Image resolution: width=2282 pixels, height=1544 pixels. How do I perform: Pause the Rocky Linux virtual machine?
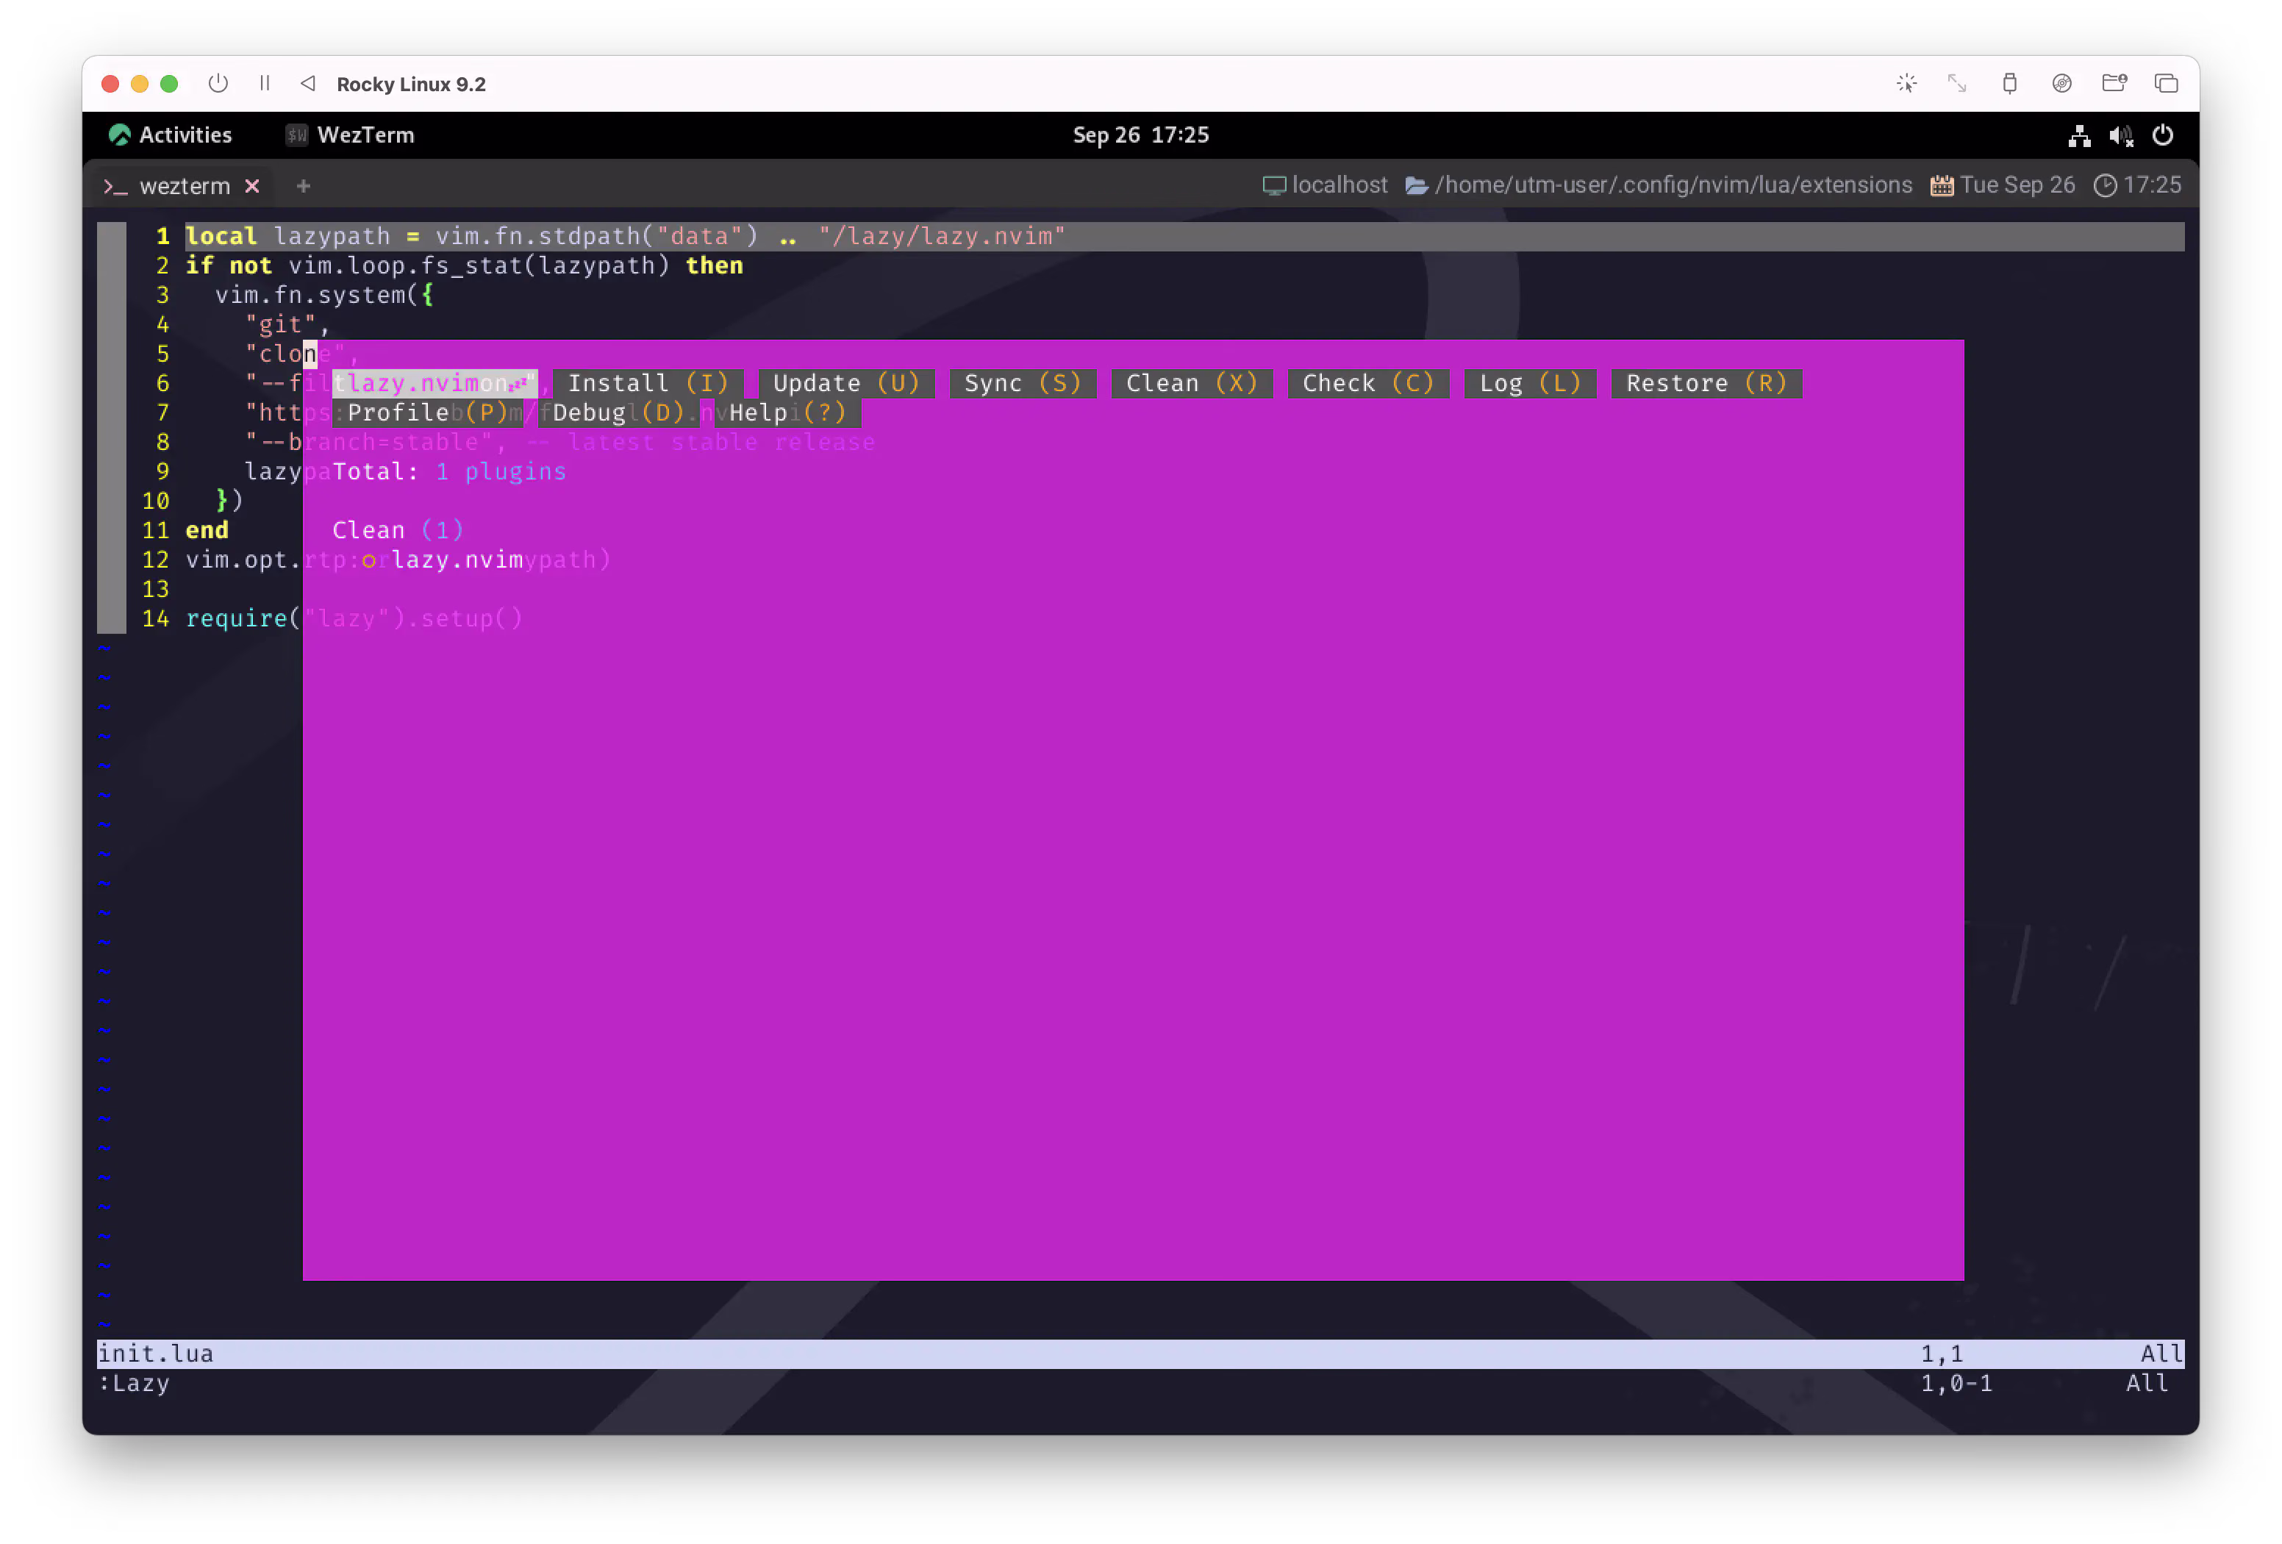264,84
